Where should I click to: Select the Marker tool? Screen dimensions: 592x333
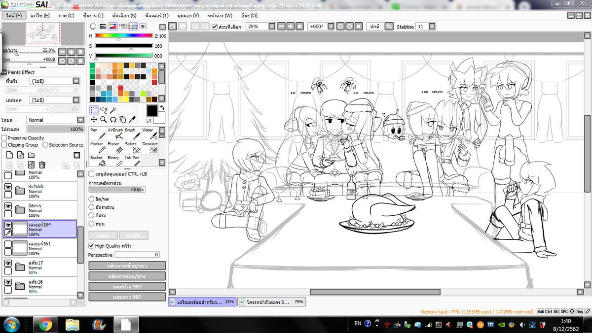(x=97, y=147)
